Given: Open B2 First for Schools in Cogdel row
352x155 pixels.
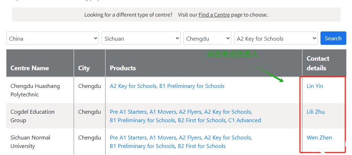Looking at the screenshot, I should point(201,120).
